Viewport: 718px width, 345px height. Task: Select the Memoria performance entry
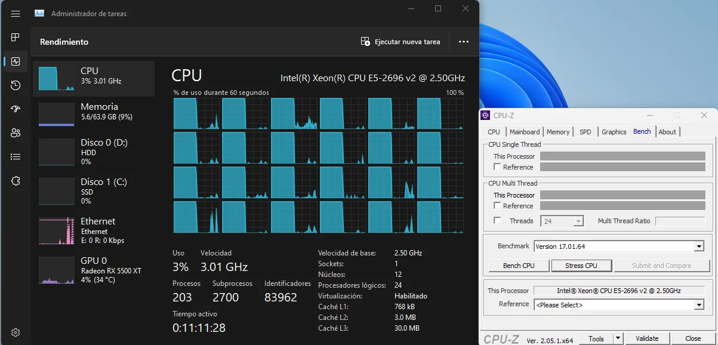(94, 113)
